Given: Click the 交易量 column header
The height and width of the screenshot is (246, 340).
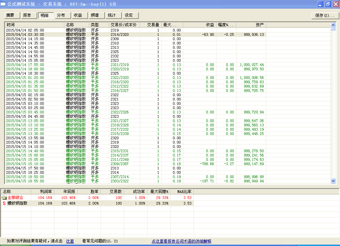Looking at the screenshot, I should pos(151,25).
